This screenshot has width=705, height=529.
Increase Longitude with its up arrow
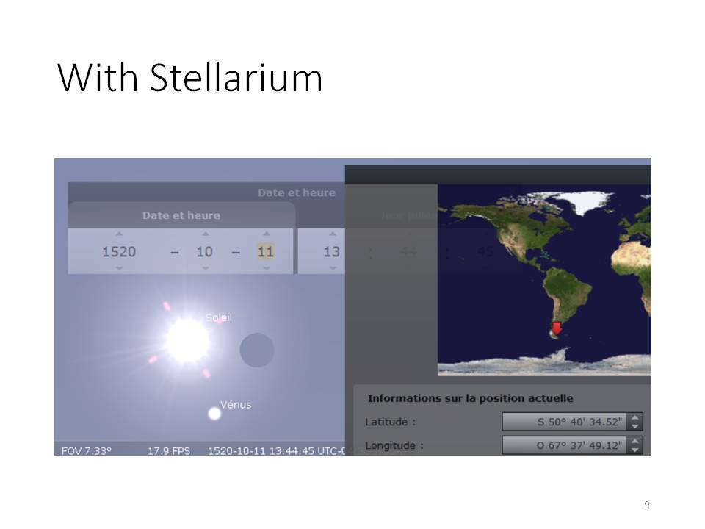(634, 442)
